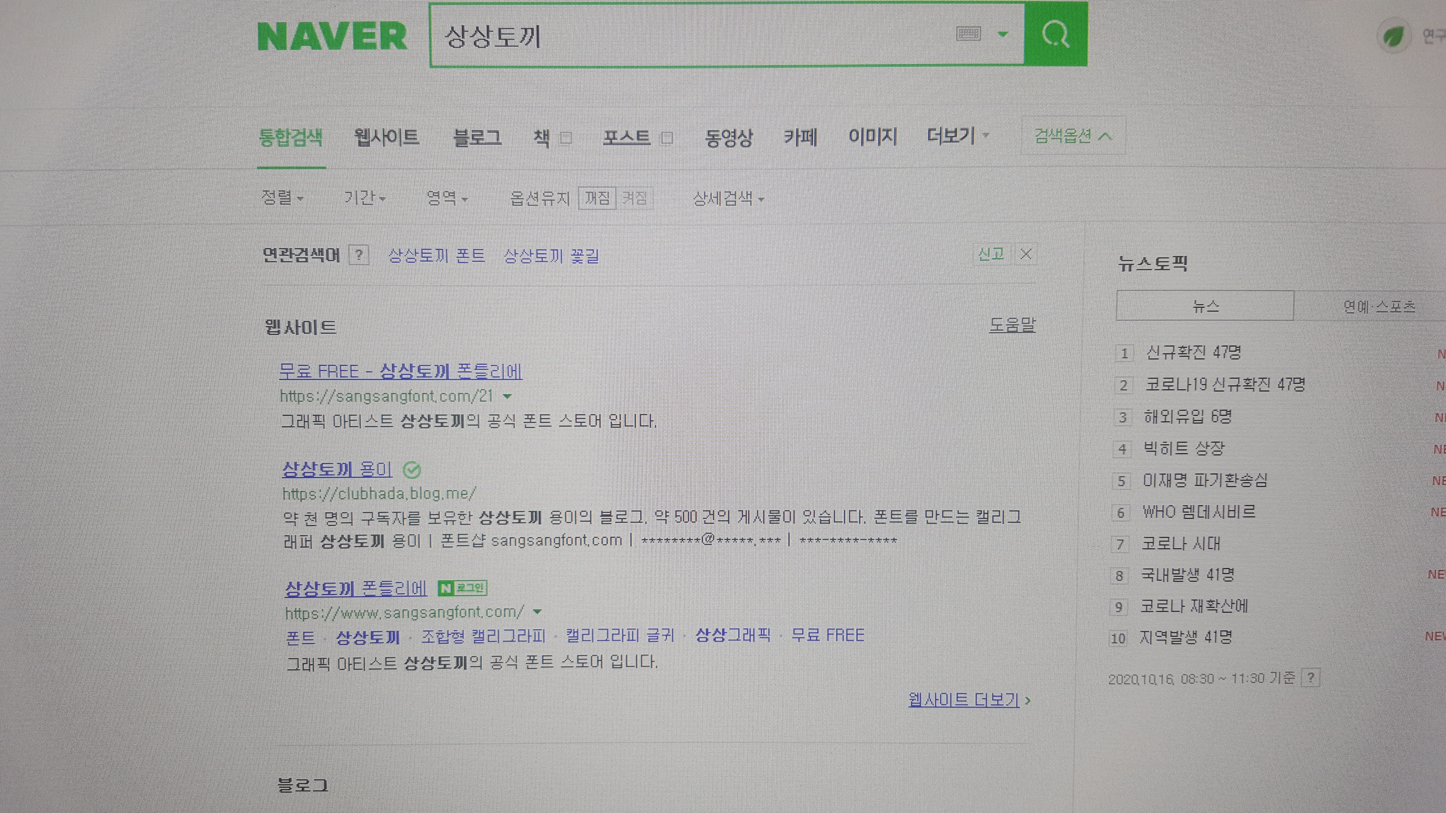Switch to the 이미지 tab
Image resolution: width=1446 pixels, height=813 pixels.
[872, 136]
